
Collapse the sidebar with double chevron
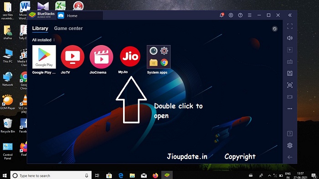coord(290,15)
